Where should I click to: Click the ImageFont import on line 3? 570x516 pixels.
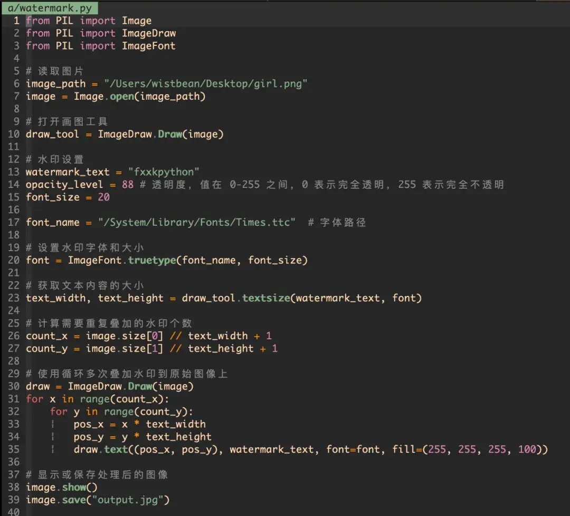148,45
